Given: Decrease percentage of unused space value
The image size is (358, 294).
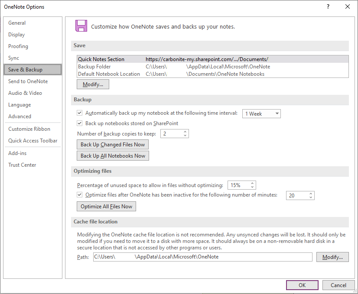Looking at the screenshot, I should click(x=253, y=187).
